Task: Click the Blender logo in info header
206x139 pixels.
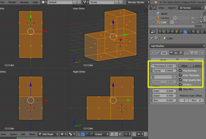Action: click(155, 2)
